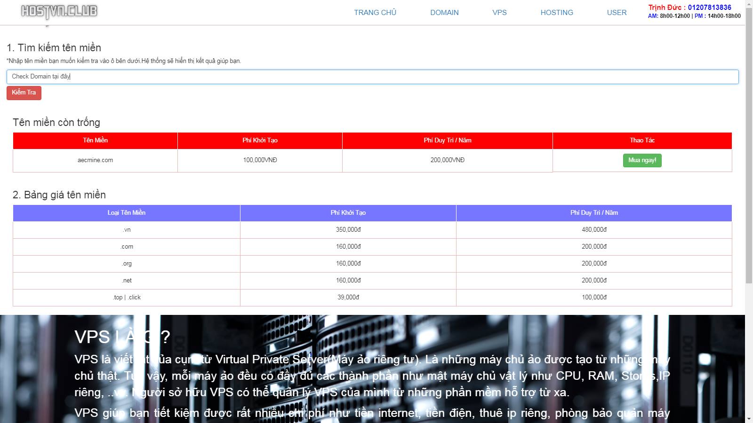The height and width of the screenshot is (423, 753).
Task: Click the phone number 01207813836
Action: [x=709, y=8]
